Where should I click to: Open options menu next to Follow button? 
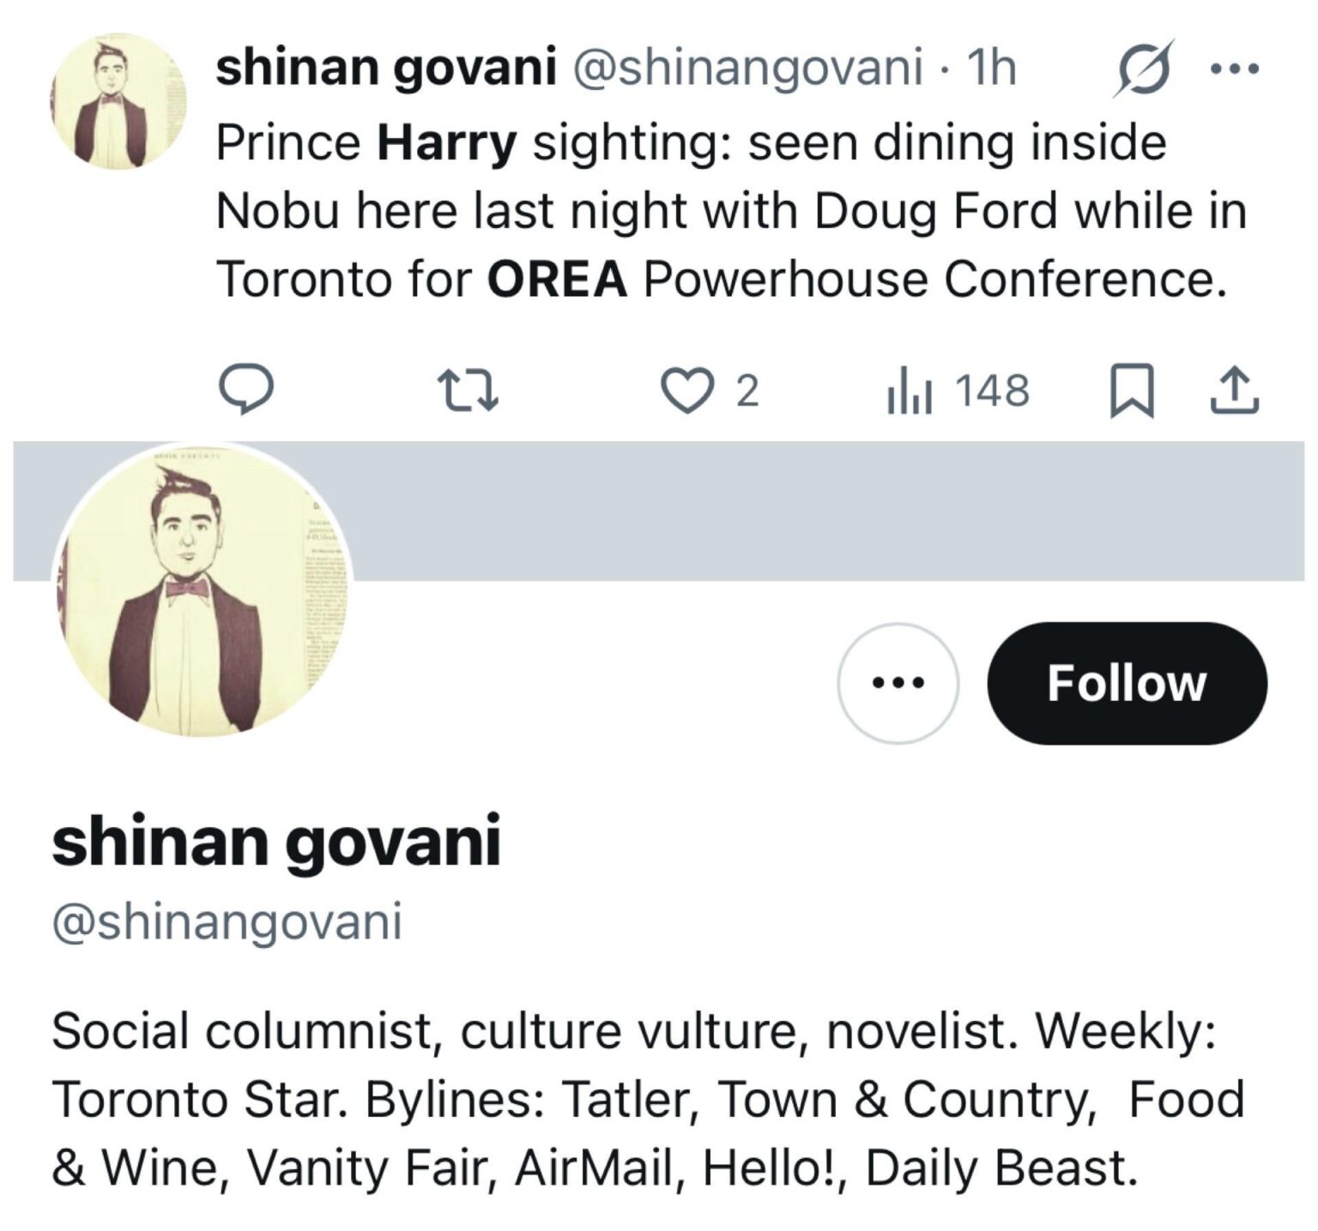coord(898,684)
